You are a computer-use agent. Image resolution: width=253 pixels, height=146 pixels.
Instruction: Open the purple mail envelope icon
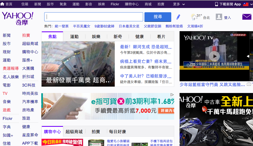point(247,17)
